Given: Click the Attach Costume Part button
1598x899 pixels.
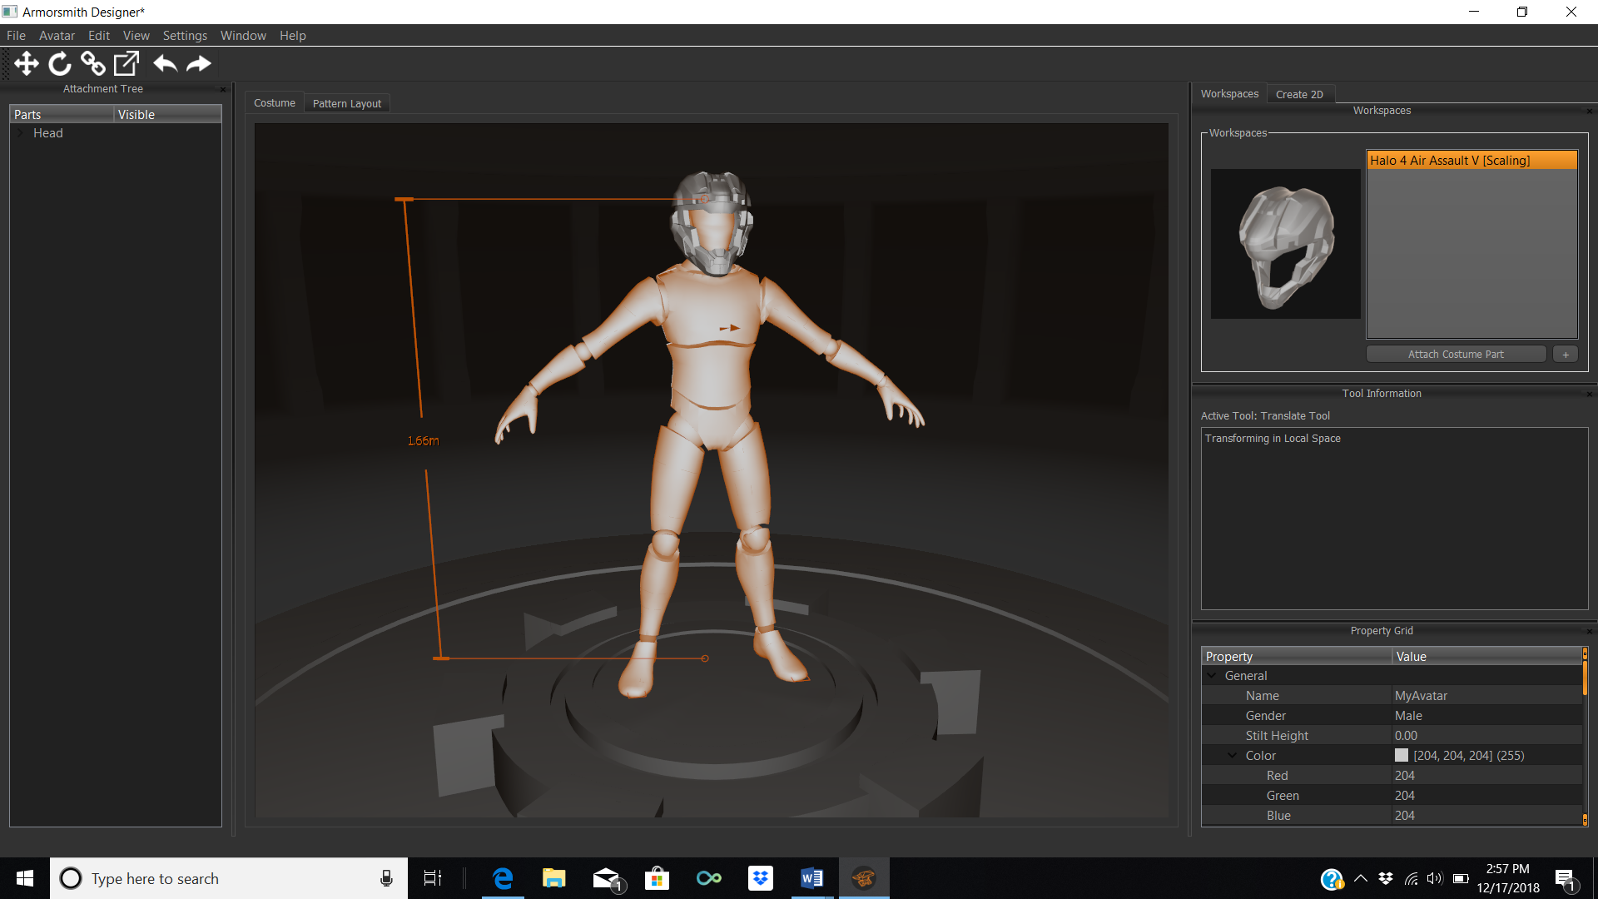Looking at the screenshot, I should [1455, 355].
